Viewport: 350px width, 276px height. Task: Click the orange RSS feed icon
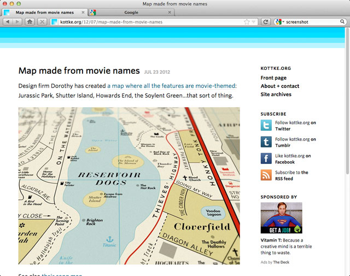pos(266,175)
